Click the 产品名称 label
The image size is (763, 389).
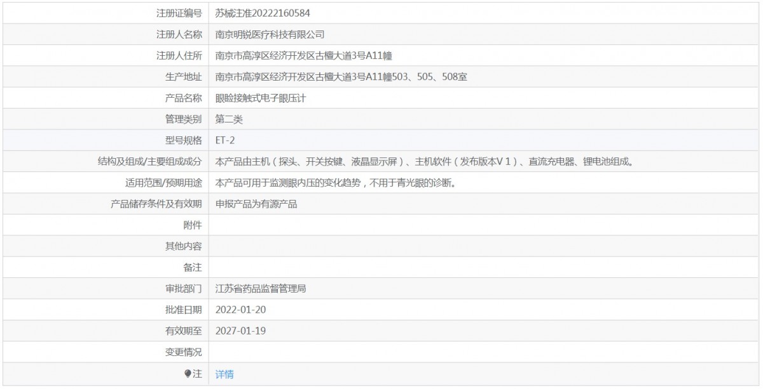tap(184, 98)
